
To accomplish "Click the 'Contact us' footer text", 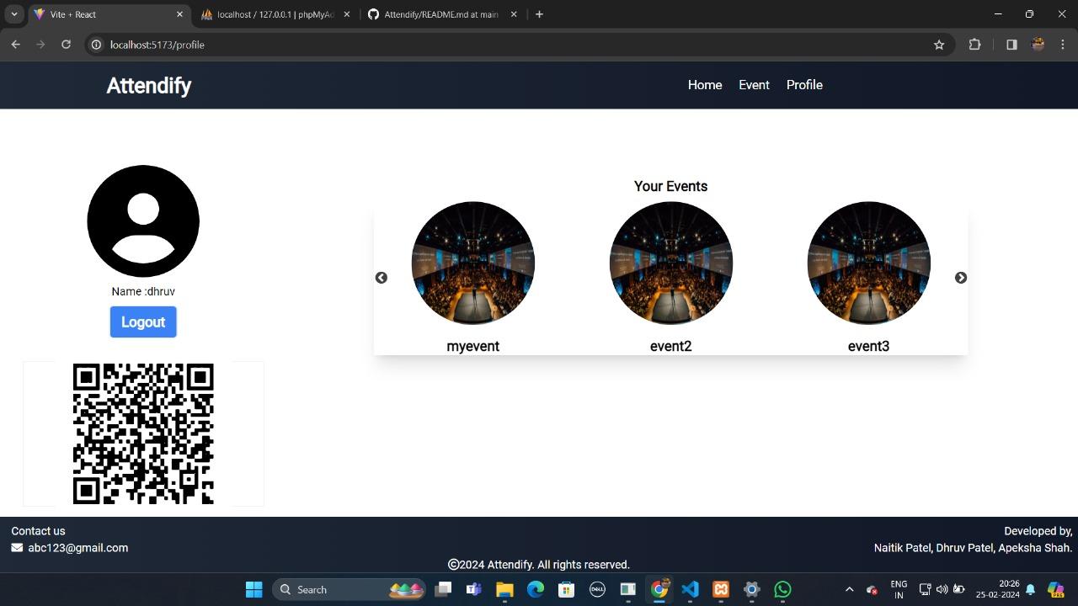I will 38,531.
